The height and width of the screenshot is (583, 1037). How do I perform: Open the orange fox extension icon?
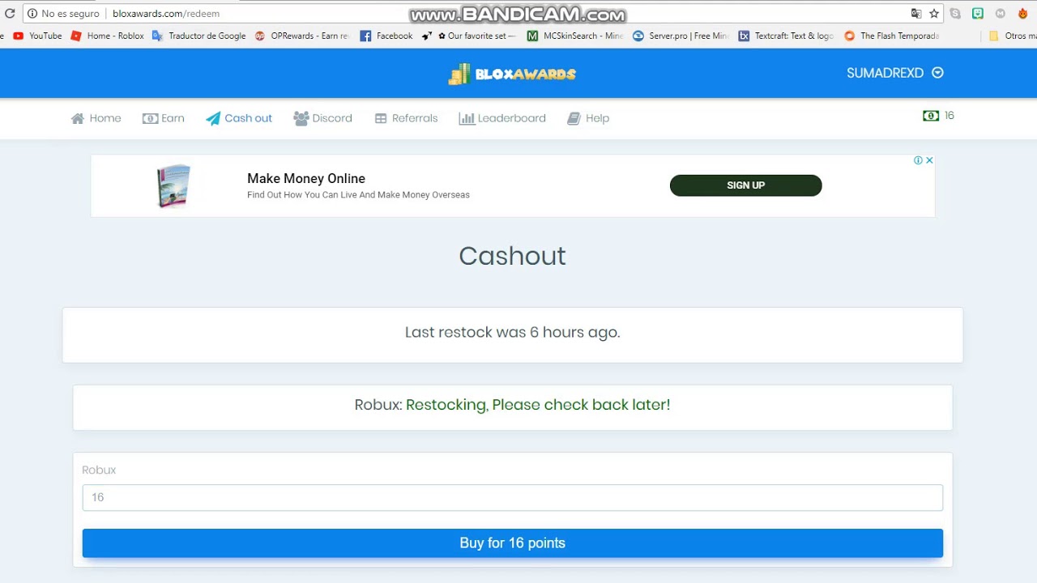(1023, 14)
